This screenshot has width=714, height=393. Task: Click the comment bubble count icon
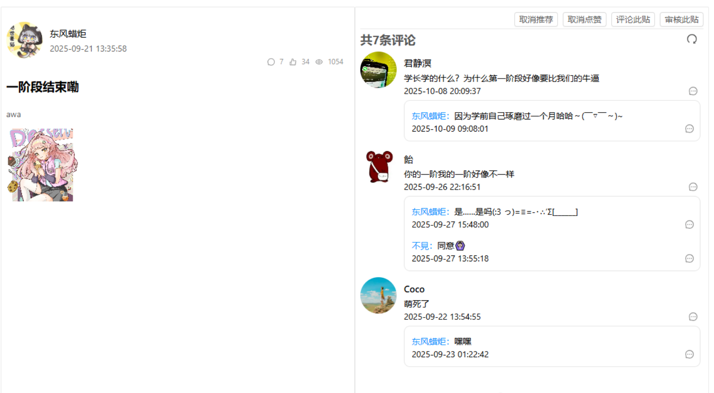[271, 62]
